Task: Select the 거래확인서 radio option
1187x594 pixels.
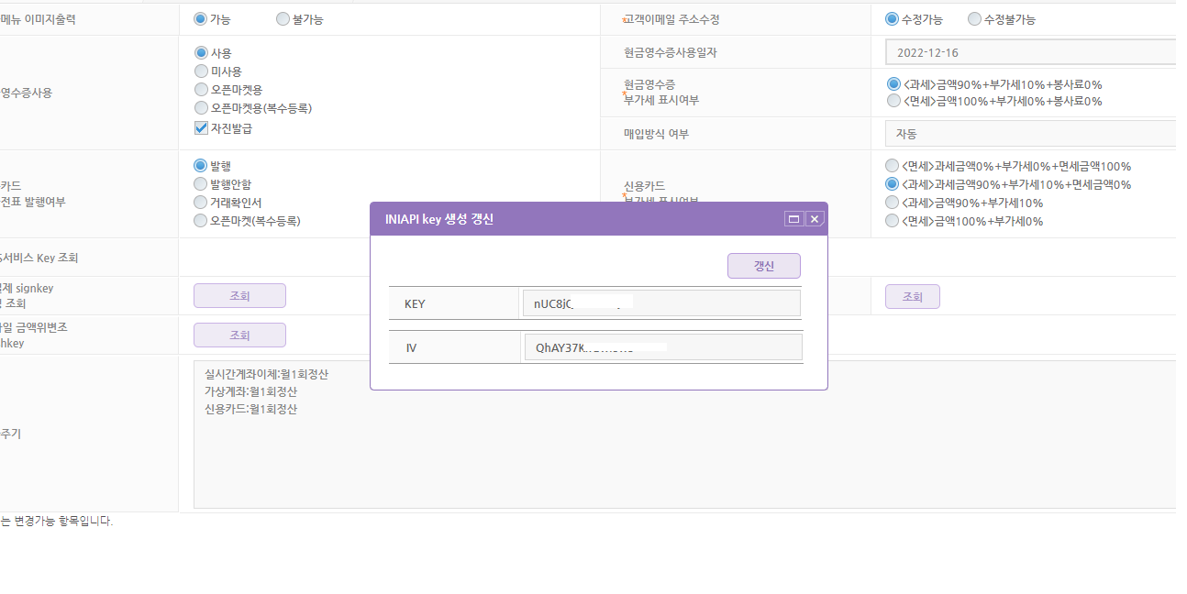Action: pos(201,202)
